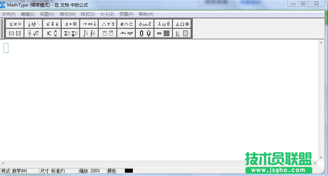Open the operator symbols palette (±•⊗)

71,24
